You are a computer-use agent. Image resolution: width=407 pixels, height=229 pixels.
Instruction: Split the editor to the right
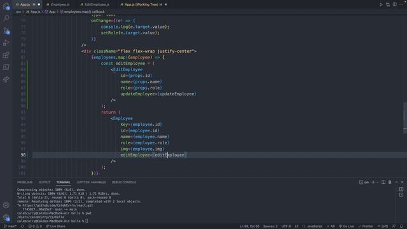coord(394,4)
